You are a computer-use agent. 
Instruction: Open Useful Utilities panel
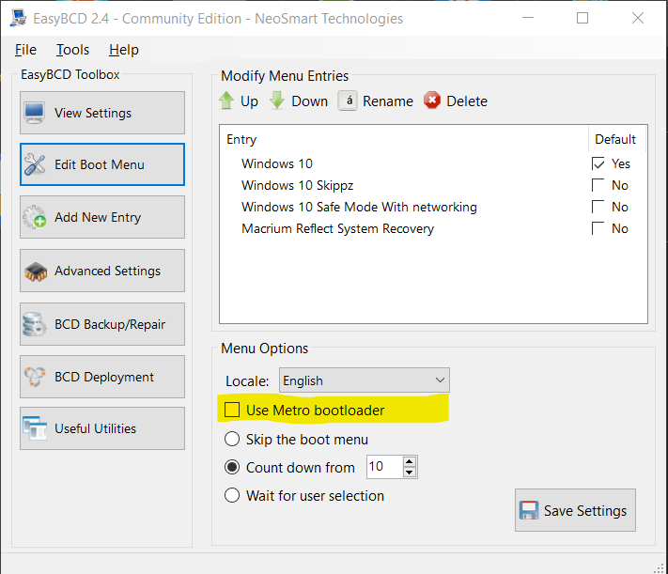pos(102,428)
